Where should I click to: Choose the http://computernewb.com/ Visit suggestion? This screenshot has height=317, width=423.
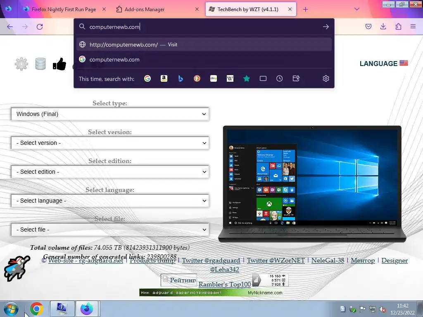[204, 45]
